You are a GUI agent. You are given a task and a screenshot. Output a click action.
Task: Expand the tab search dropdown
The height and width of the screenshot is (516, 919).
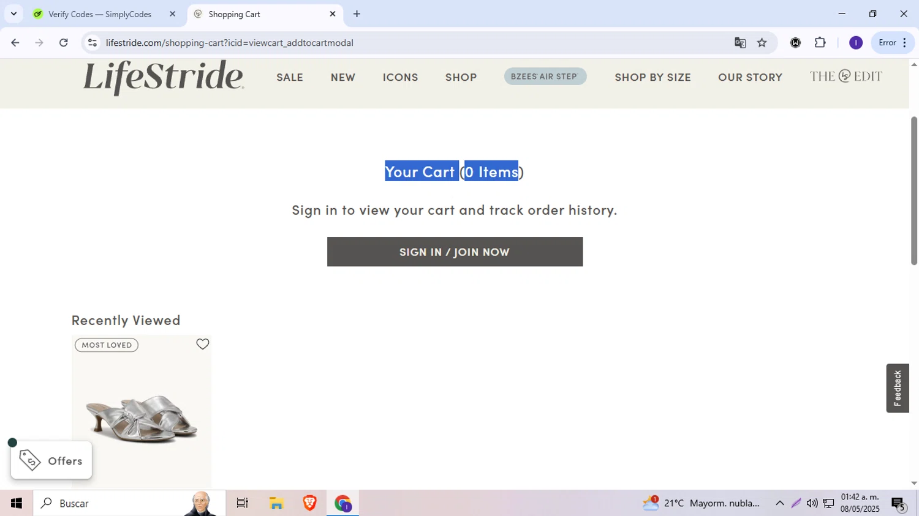click(13, 14)
